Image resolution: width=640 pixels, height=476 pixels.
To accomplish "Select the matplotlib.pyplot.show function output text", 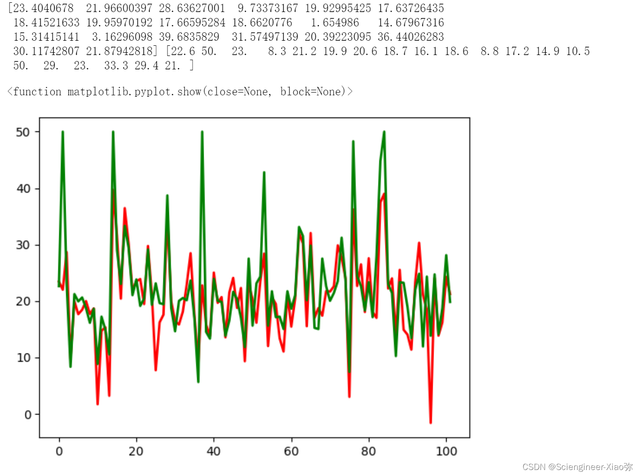I will (180, 92).
